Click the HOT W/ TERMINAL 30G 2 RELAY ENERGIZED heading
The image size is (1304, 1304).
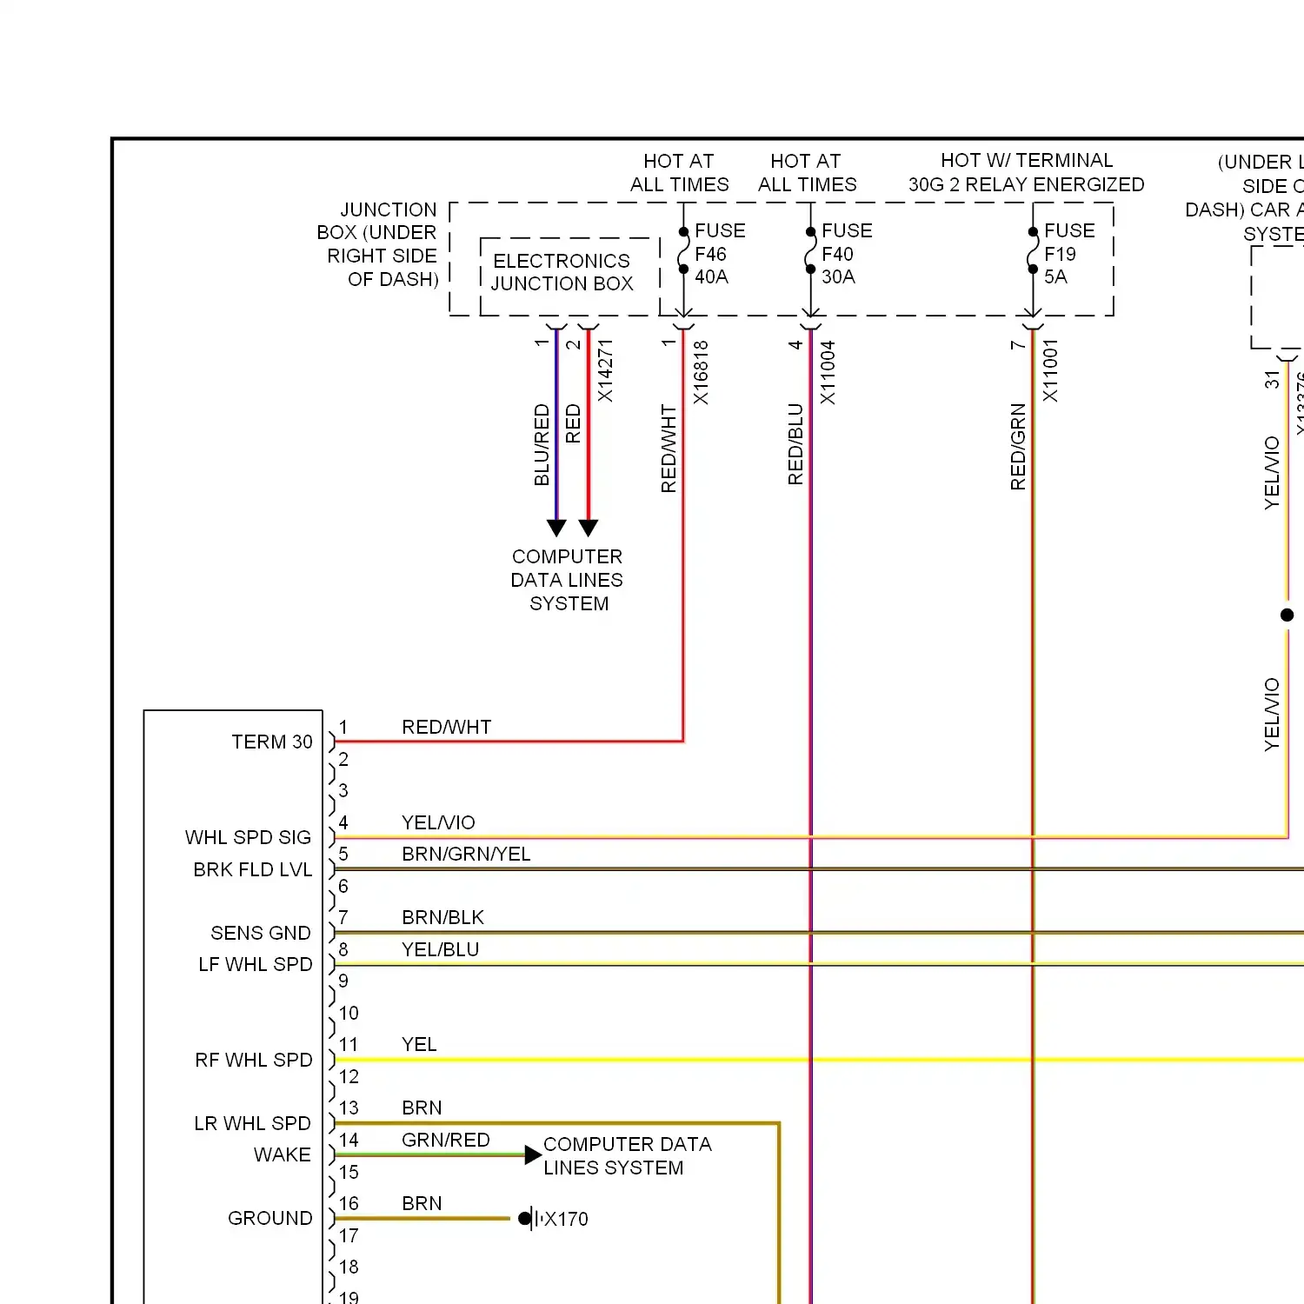coord(1027,172)
